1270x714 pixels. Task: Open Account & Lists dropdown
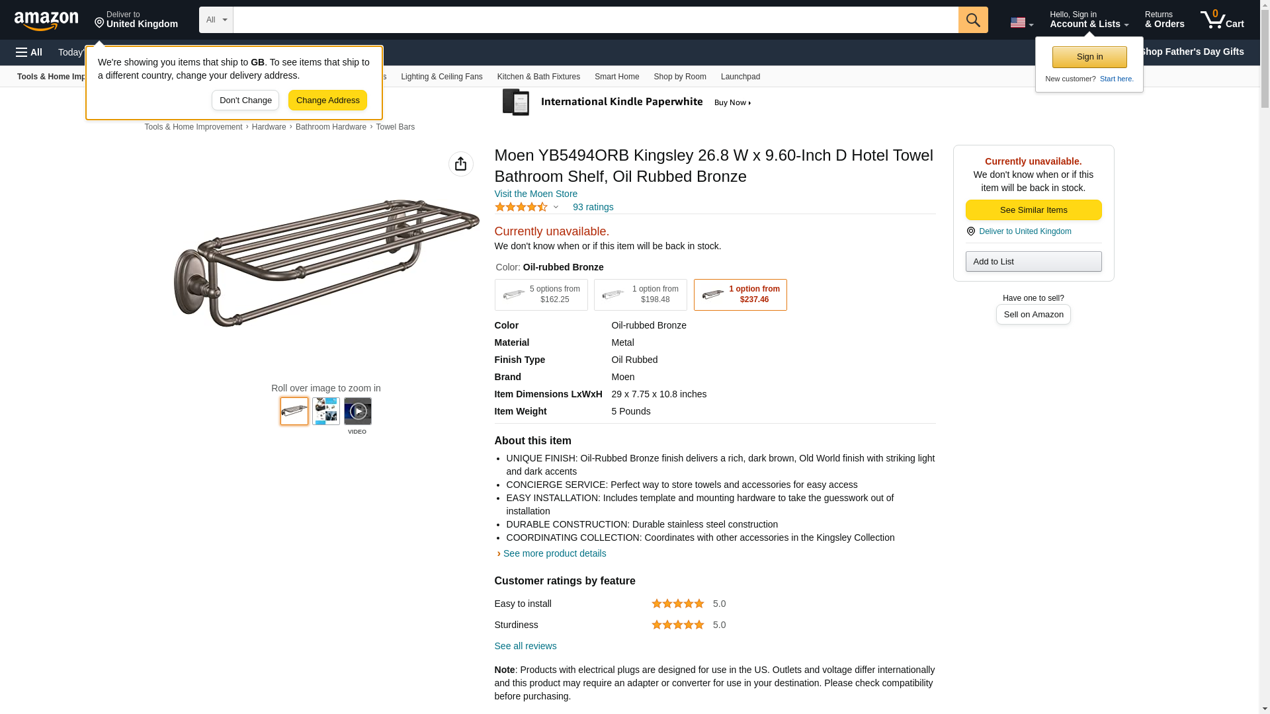point(1089,20)
